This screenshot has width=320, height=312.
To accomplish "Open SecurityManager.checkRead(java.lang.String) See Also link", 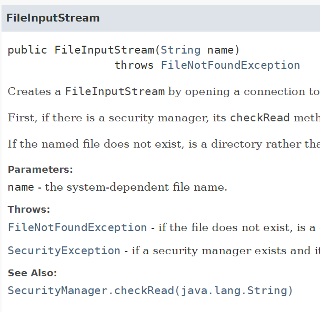I will (x=150, y=290).
